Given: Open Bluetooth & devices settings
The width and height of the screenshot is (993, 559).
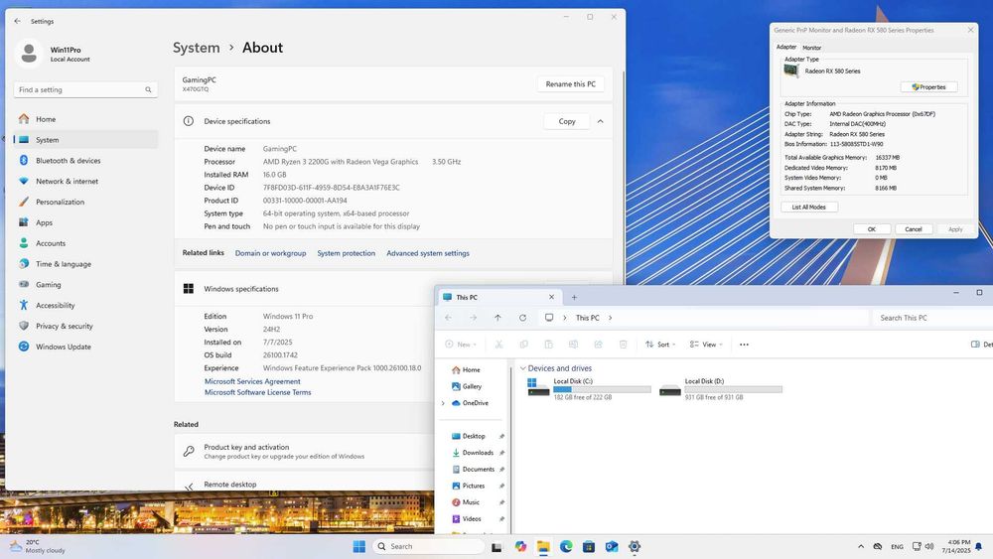Looking at the screenshot, I should click(x=85, y=161).
